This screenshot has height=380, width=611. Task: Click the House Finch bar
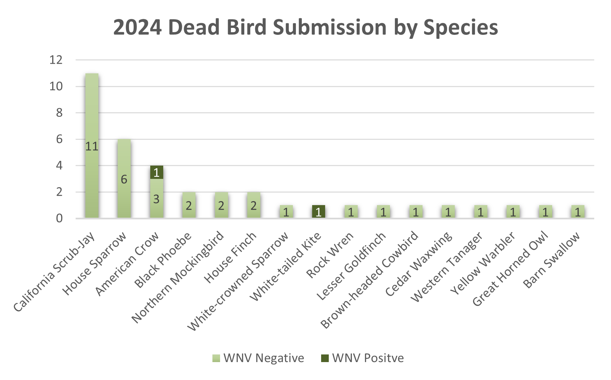pos(254,205)
